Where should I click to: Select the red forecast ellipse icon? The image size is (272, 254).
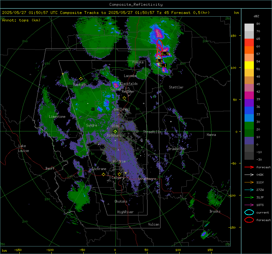point(249,220)
